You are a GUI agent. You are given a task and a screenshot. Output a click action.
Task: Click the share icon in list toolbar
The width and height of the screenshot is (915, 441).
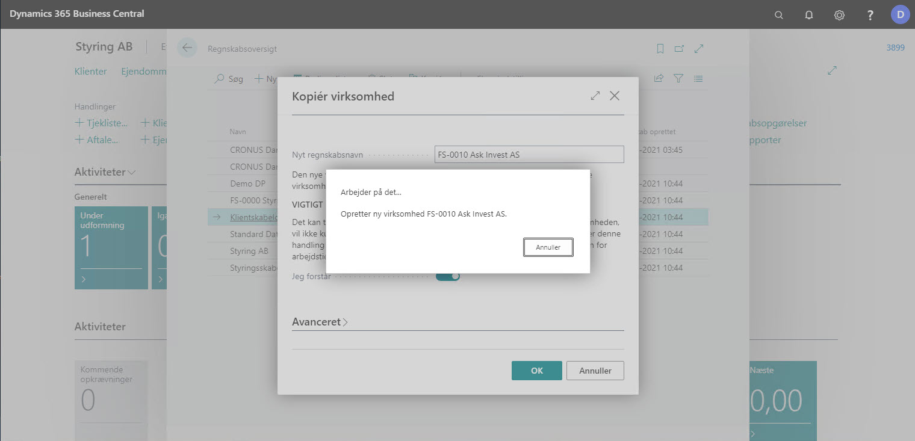point(659,78)
